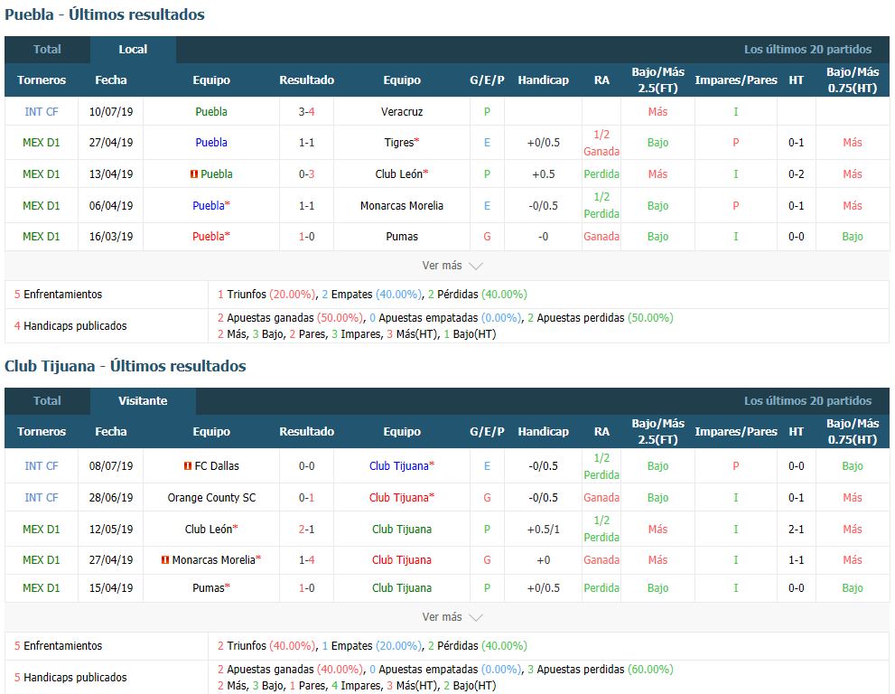The height and width of the screenshot is (694, 895).
Task: Open the 1-4 result Monarcas Morelia match
Action: (306, 560)
